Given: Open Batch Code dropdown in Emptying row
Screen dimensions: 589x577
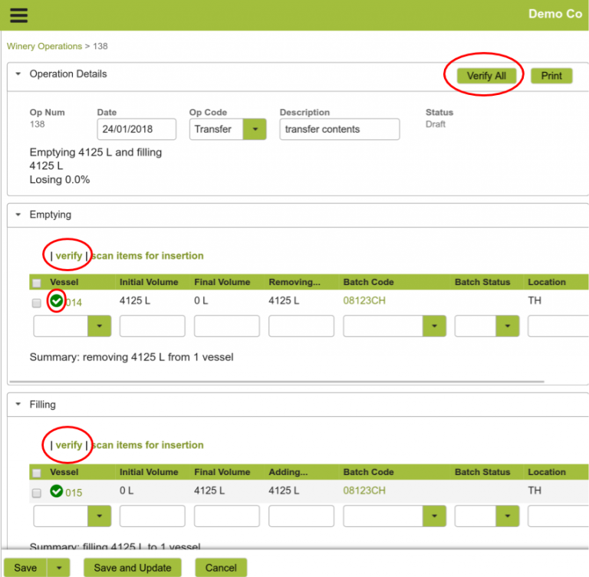Looking at the screenshot, I should 434,326.
